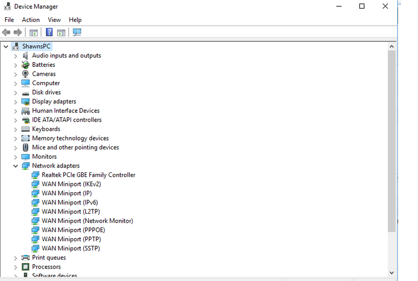The height and width of the screenshot is (281, 418).
Task: Click the Back arrow toolbar icon
Action: (6, 32)
